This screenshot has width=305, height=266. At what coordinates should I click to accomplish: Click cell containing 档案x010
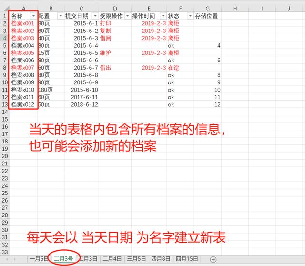[23, 90]
